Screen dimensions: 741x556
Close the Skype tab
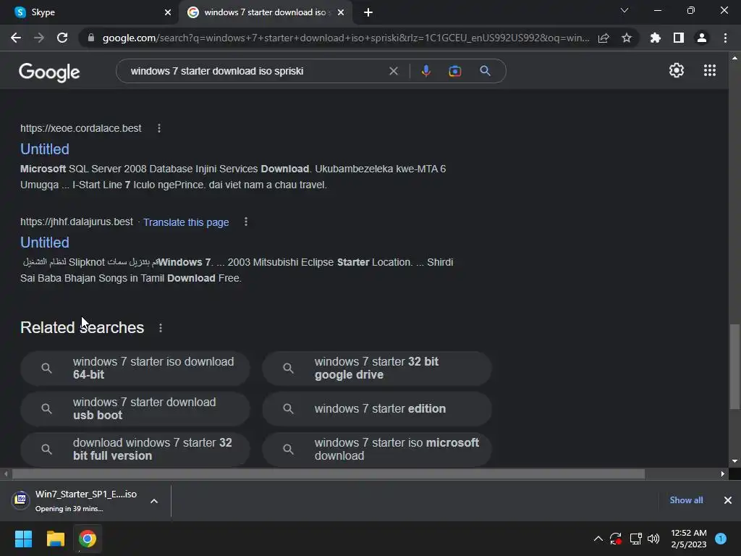tap(168, 12)
